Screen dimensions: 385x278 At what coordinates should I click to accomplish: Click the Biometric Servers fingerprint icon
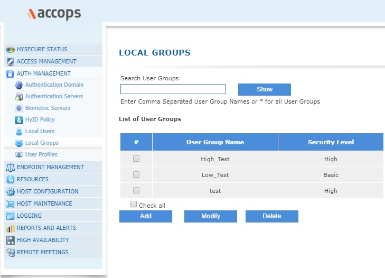click(x=19, y=108)
